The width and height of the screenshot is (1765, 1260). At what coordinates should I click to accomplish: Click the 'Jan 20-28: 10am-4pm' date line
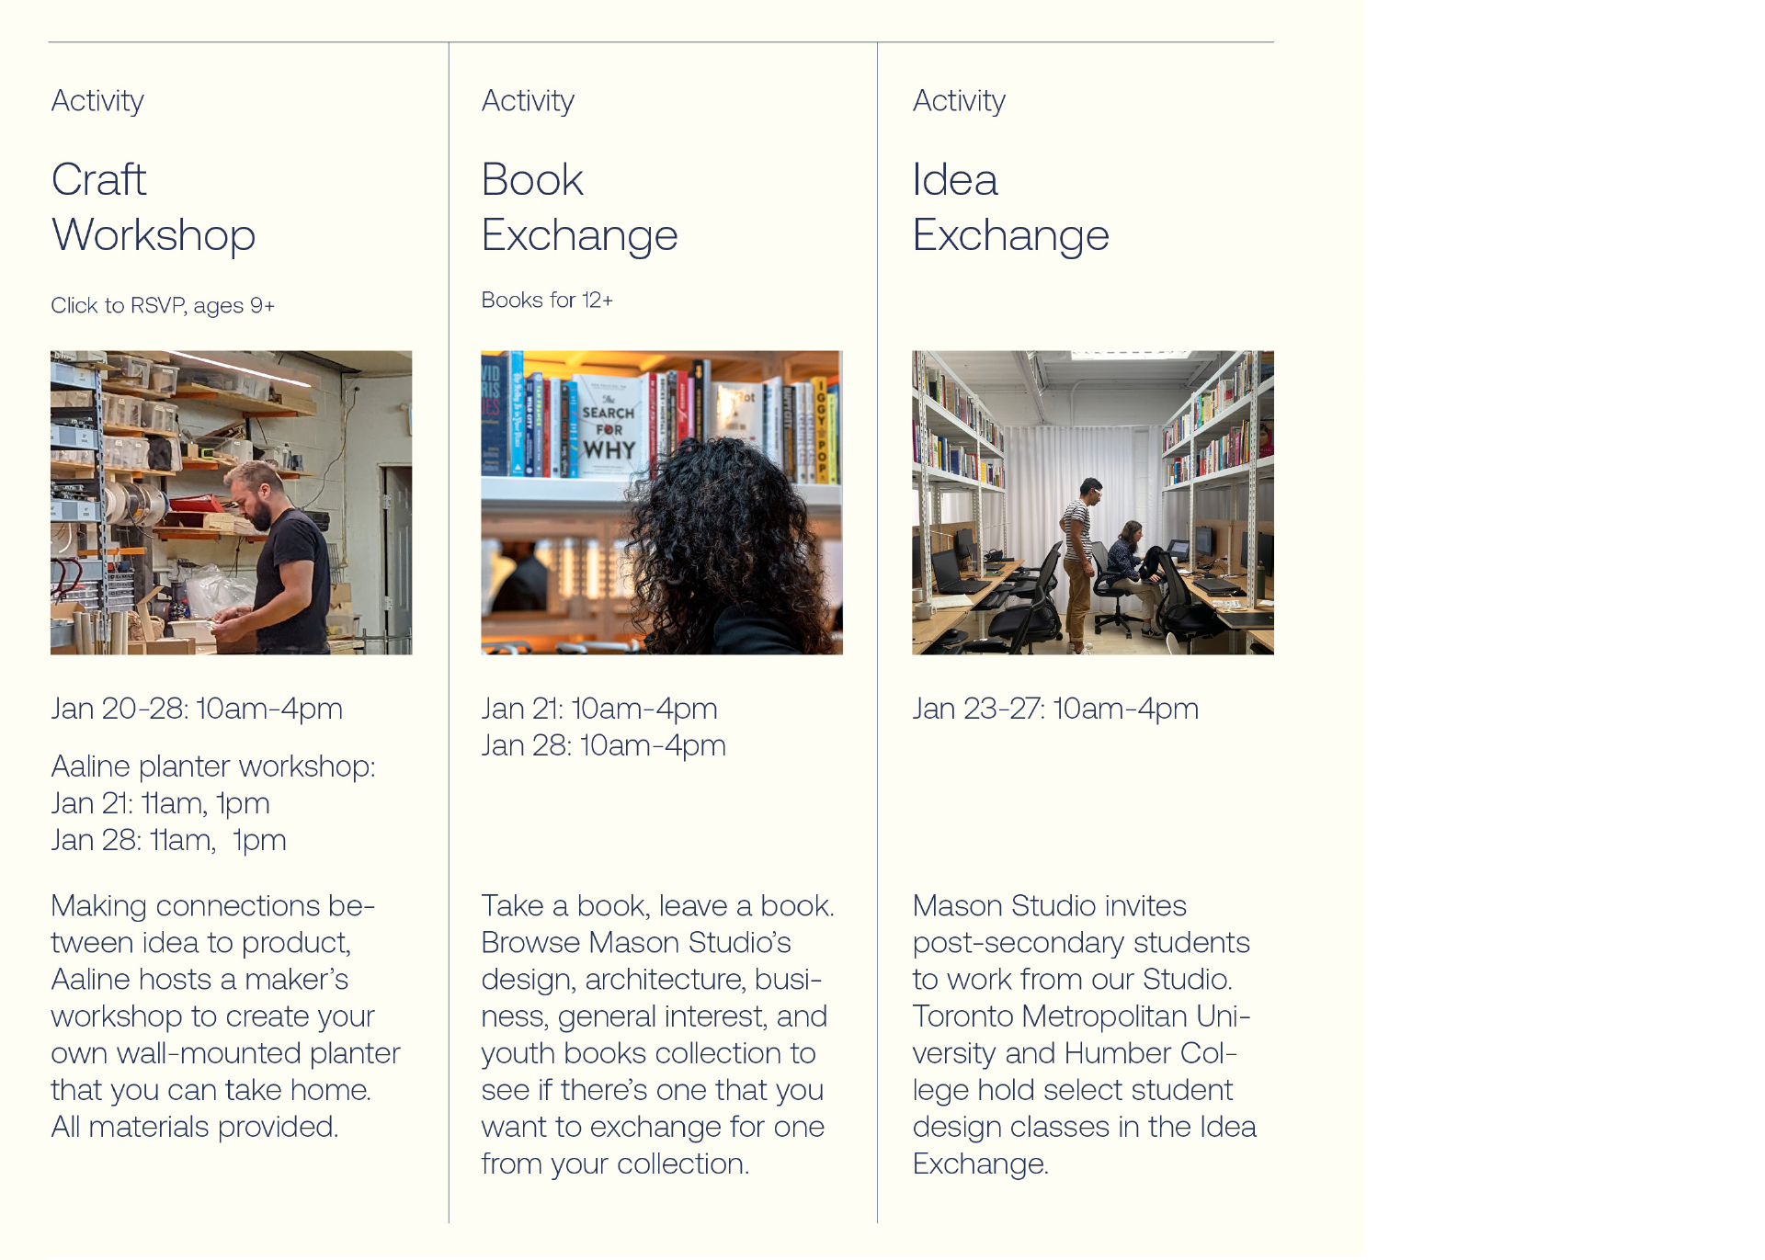point(197,709)
